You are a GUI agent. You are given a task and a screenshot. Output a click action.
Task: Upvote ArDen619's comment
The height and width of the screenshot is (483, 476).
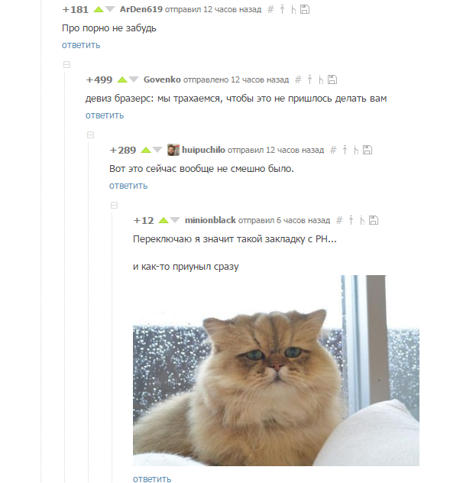click(x=99, y=9)
